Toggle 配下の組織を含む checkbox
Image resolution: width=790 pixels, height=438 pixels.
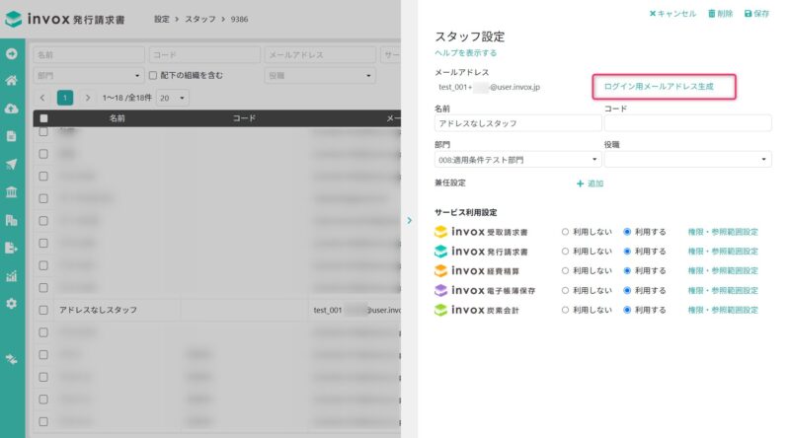coord(153,76)
